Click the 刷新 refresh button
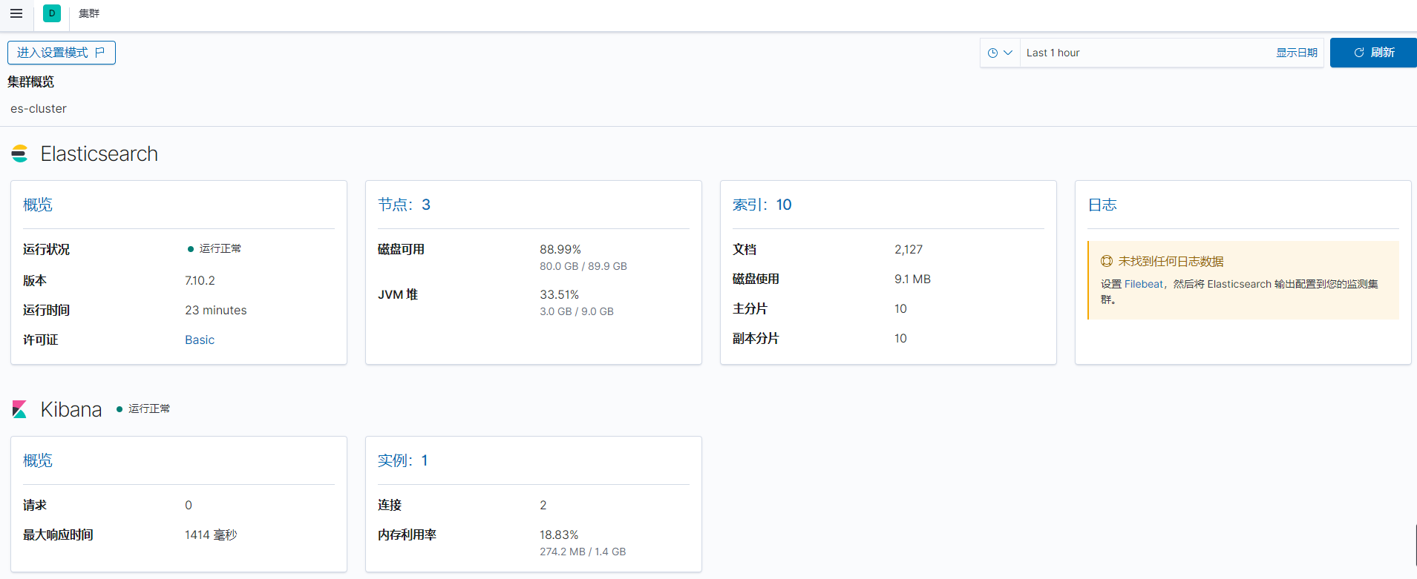 [1373, 53]
